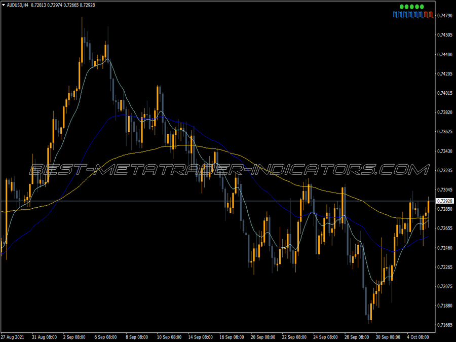Click the 6 Sep 08:00 time label
The image size is (456, 342).
point(105,337)
